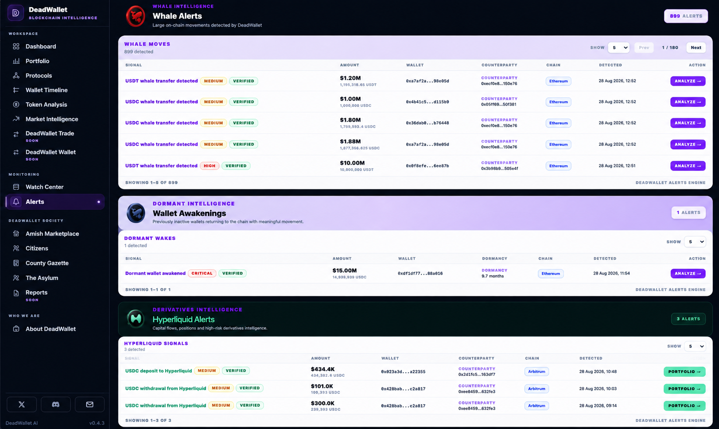The height and width of the screenshot is (429, 719).
Task: Click the Portfolio bar chart icon
Action: click(x=16, y=61)
